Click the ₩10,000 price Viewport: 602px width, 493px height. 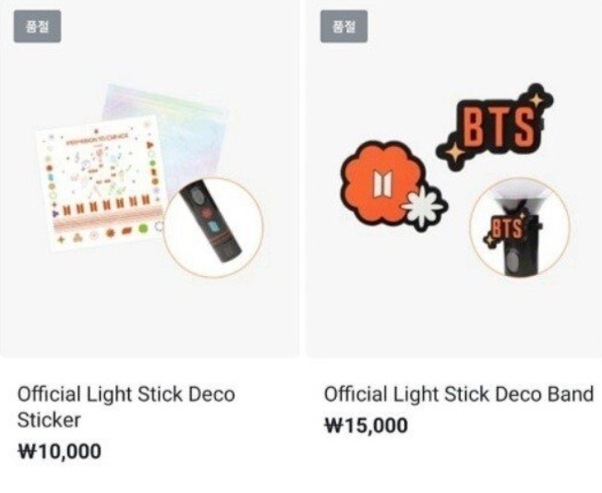pos(59,451)
